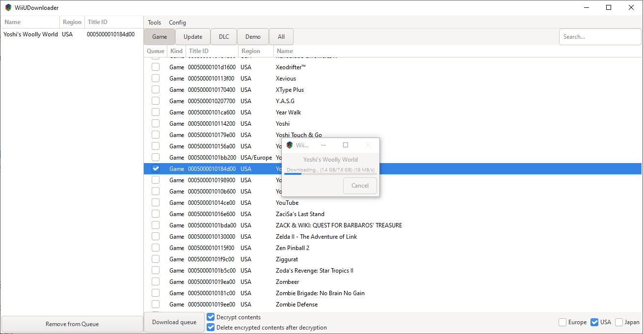The width and height of the screenshot is (643, 334).
Task: Focus the Search input field
Action: [599, 37]
